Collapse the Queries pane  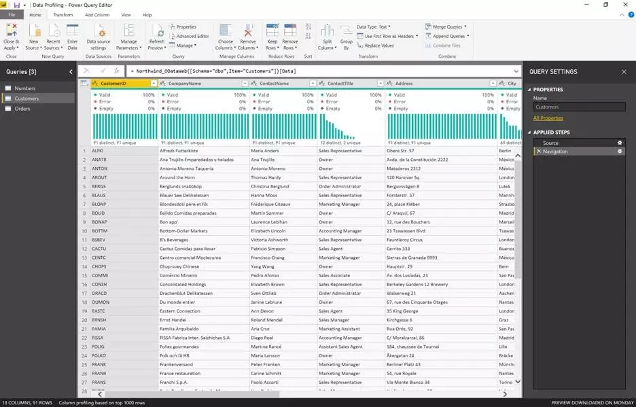tap(71, 72)
